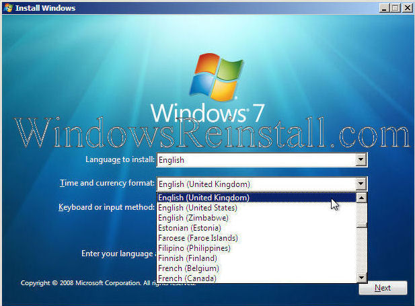Select English (United Kingdom) from list
The image size is (415, 306).
204,198
